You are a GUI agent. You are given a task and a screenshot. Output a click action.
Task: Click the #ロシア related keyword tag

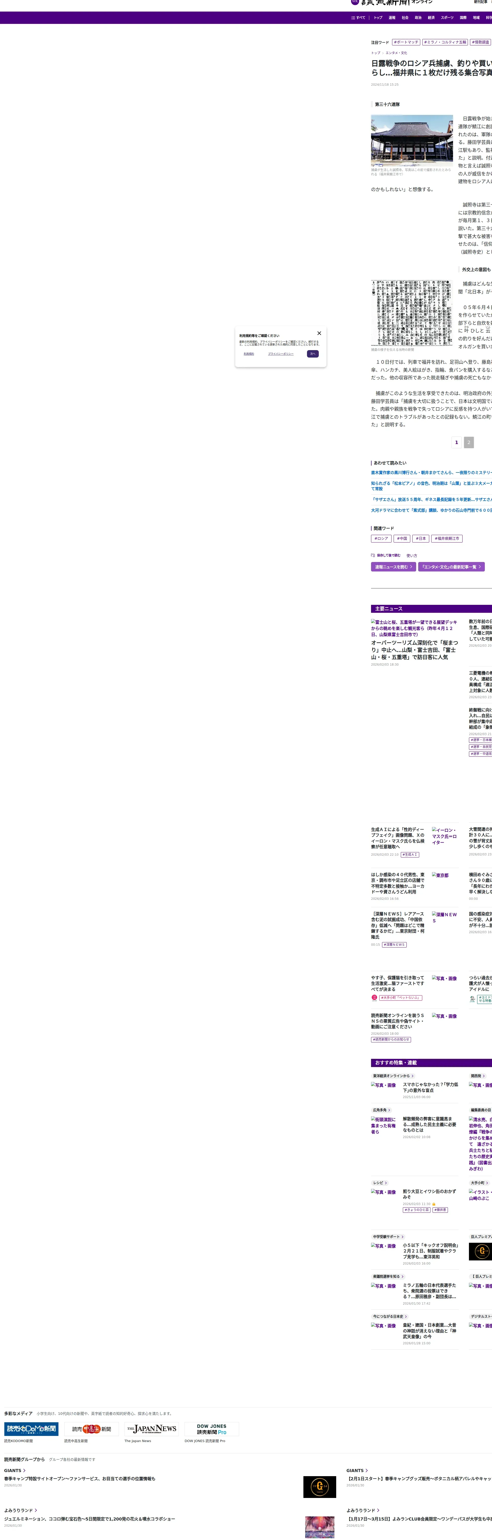[x=381, y=538]
